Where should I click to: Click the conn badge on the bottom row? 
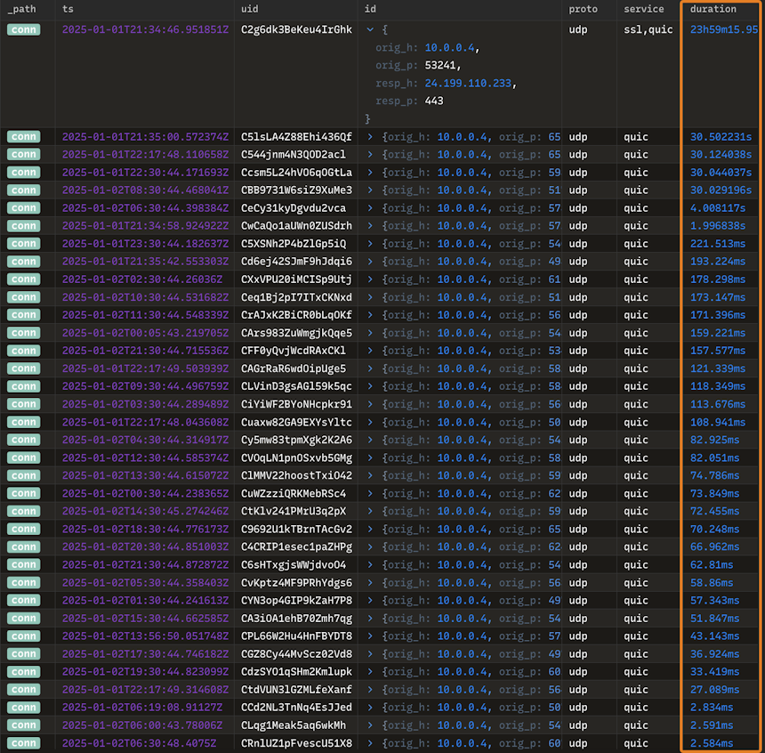[23, 742]
